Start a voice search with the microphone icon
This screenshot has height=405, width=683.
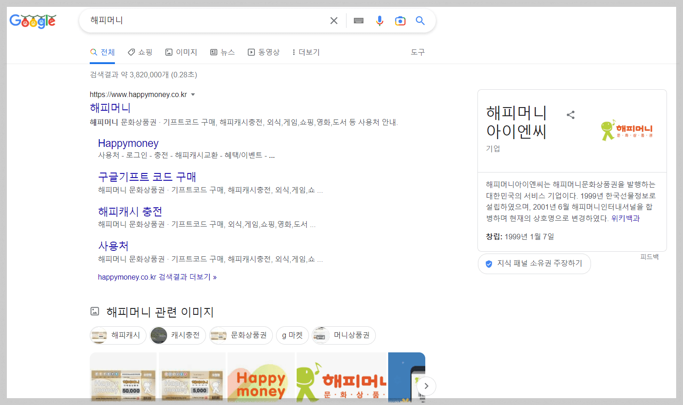(379, 20)
